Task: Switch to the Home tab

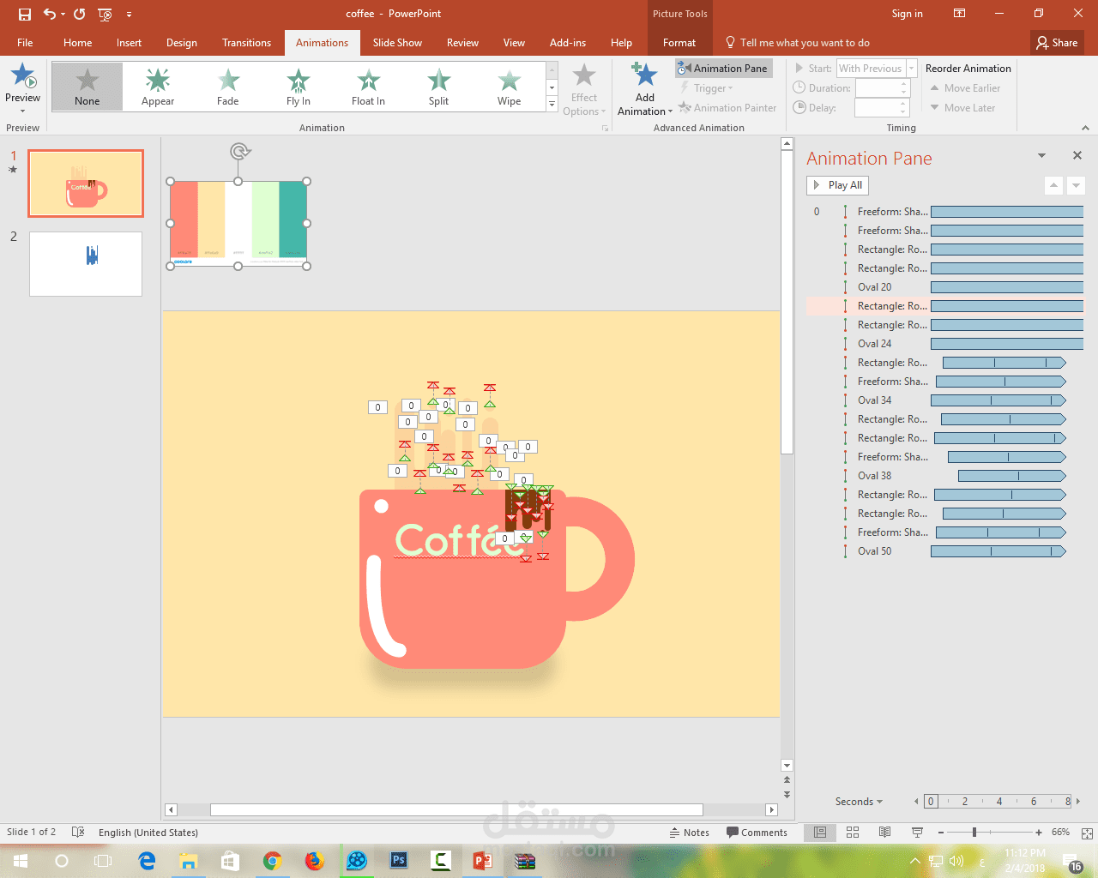Action: click(x=77, y=43)
